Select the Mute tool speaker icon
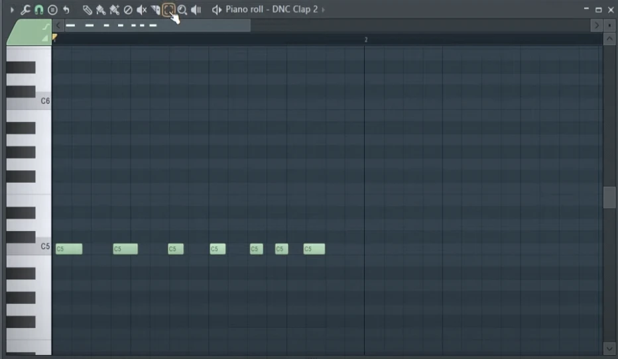The width and height of the screenshot is (618, 359). pos(141,10)
